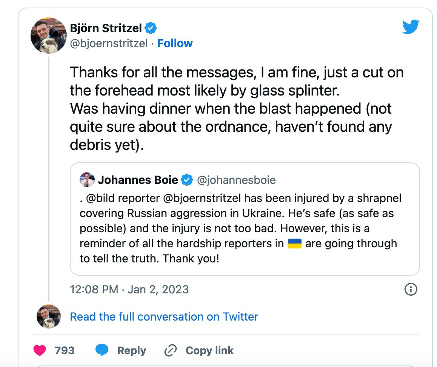Click Johannes Boie's verified badge
Screen dimensions: 437x367
point(187,180)
